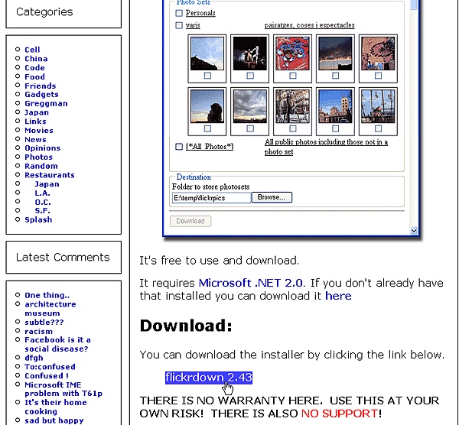Open 'Facebook is it a social disease?' comment
The height and width of the screenshot is (425, 459).
coord(57,344)
